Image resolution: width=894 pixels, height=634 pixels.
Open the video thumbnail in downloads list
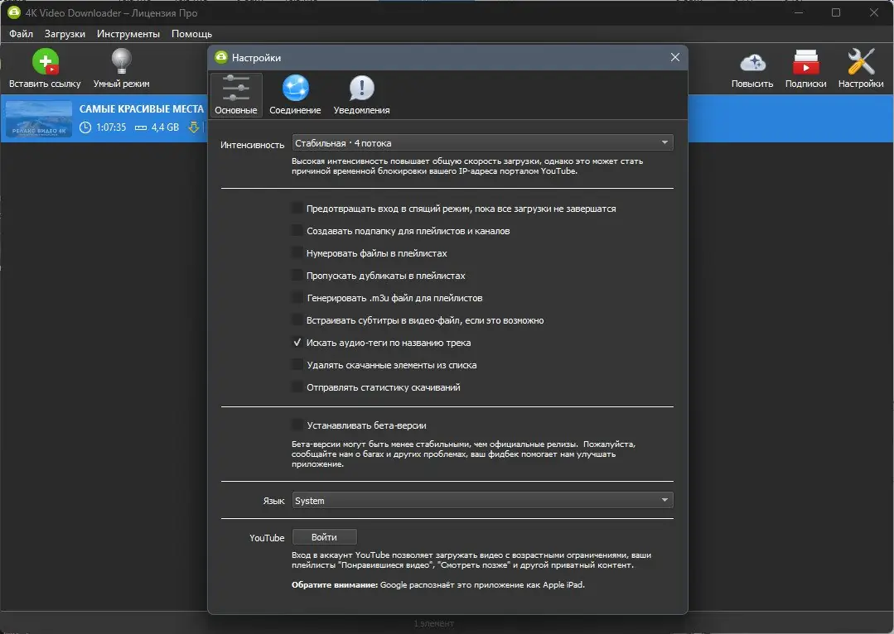coord(39,118)
